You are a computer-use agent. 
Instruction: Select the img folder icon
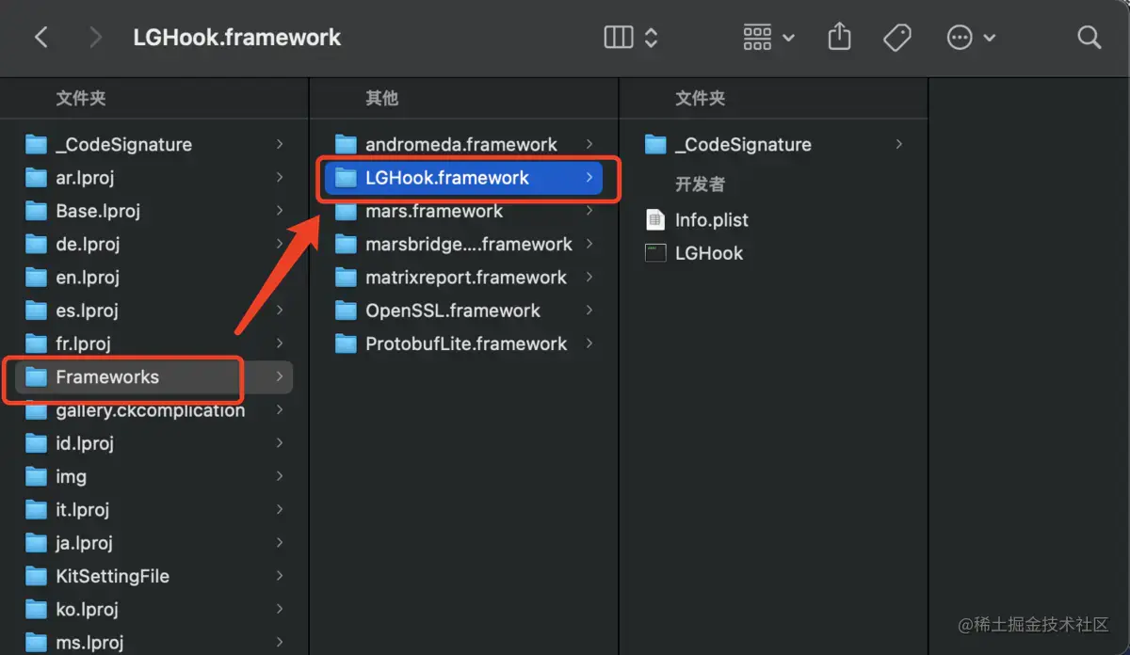(x=36, y=476)
